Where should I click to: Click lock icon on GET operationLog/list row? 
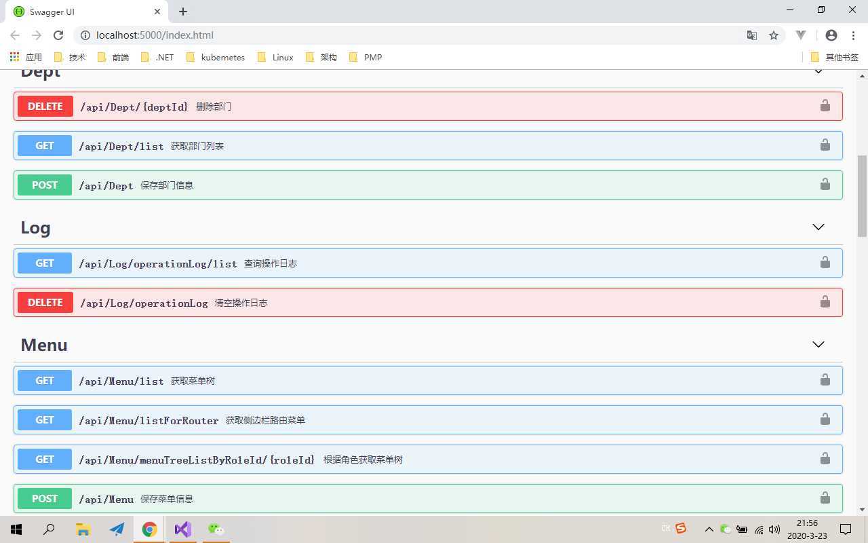coord(825,262)
